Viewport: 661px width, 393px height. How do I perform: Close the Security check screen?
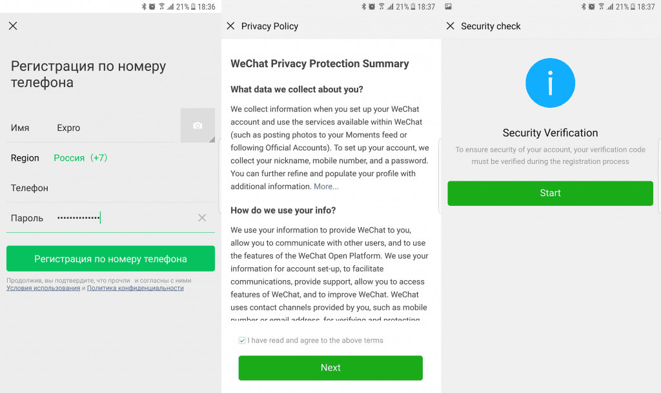pyautogui.click(x=451, y=26)
